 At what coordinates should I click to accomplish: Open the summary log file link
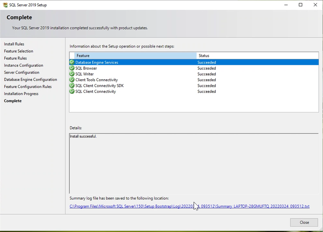point(189,206)
